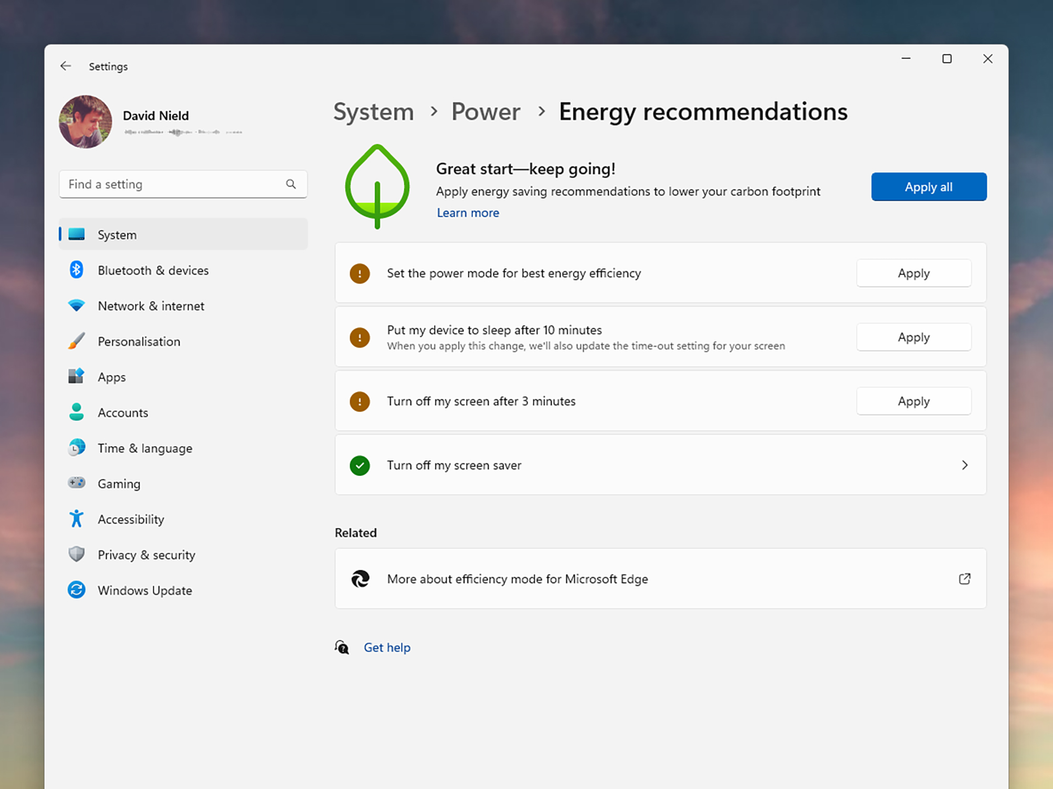Click the search magnifier icon
1053x789 pixels.
[x=291, y=184]
